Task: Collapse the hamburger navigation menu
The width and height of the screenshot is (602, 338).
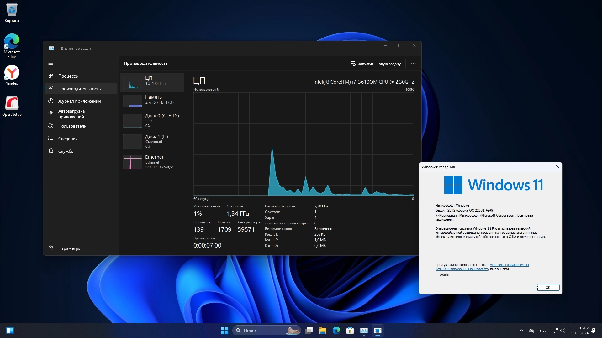Action: [x=51, y=63]
